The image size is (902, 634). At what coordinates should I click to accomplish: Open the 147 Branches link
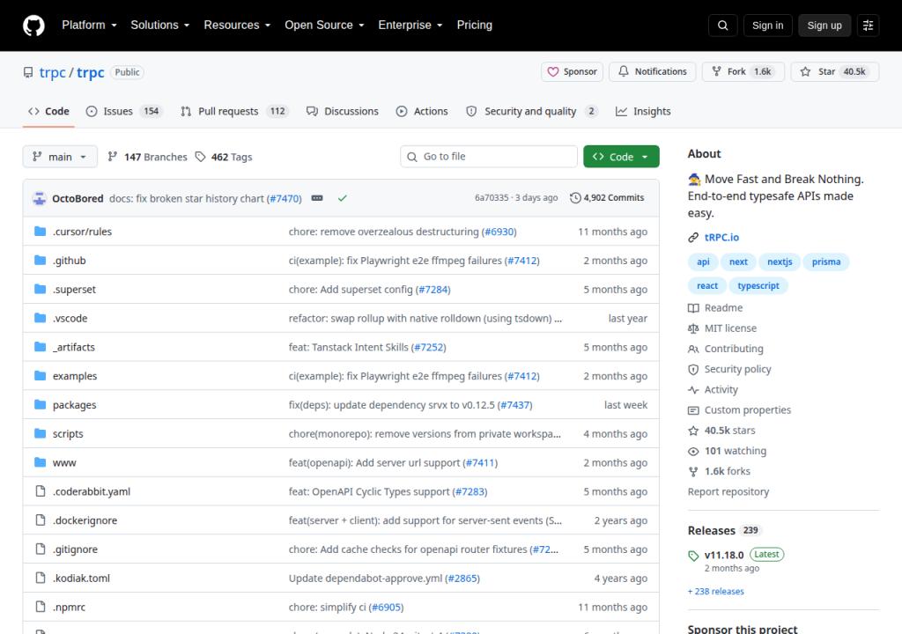click(147, 157)
